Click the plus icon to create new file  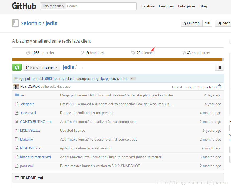82,68
